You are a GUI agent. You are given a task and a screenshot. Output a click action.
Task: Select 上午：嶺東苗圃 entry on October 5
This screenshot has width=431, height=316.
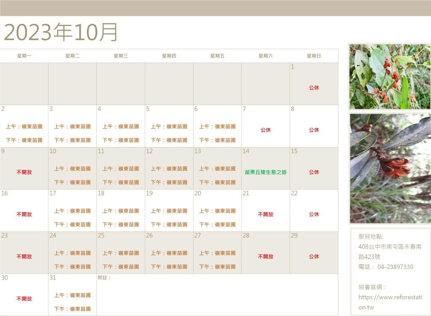point(169,126)
